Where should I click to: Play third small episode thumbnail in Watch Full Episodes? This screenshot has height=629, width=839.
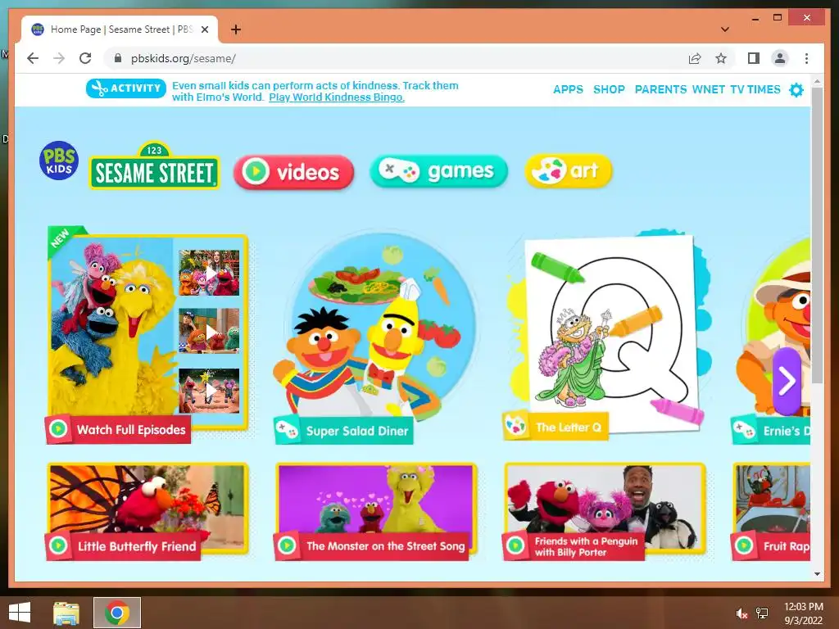tap(209, 391)
